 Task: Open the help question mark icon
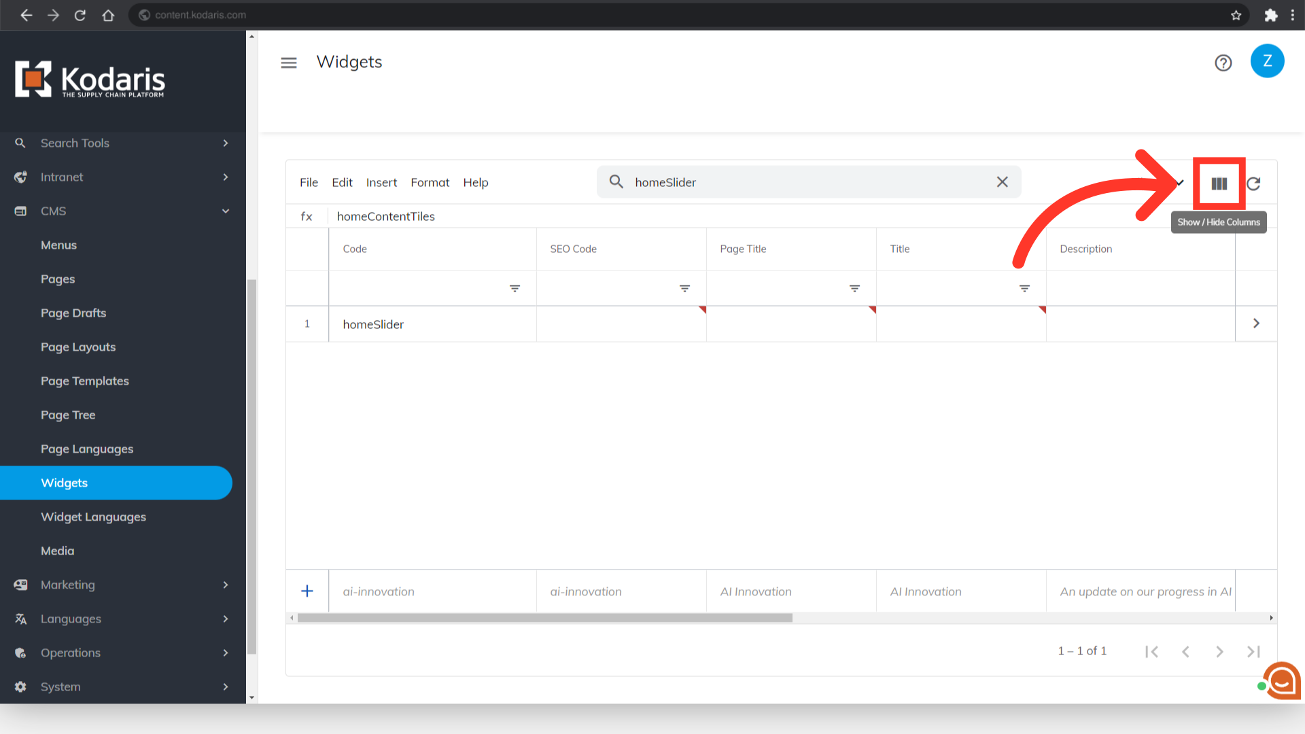point(1223,63)
